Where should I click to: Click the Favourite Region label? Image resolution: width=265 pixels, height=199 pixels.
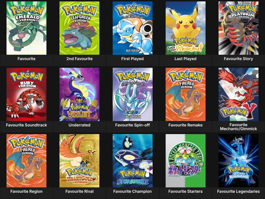[x=26, y=191]
